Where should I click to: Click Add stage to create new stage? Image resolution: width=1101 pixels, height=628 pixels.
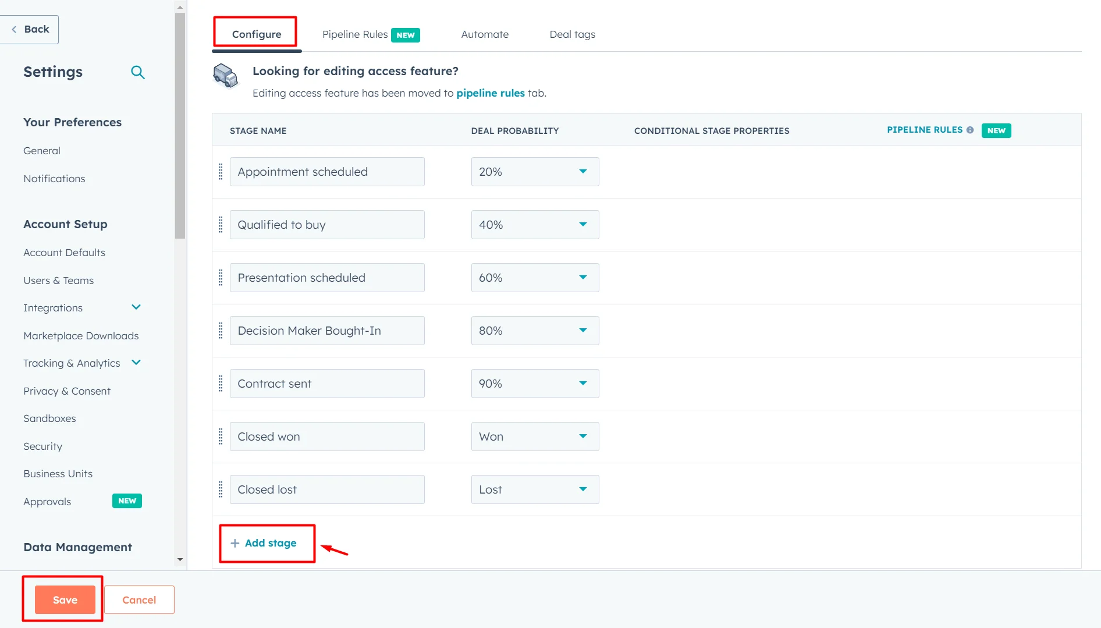pos(264,543)
